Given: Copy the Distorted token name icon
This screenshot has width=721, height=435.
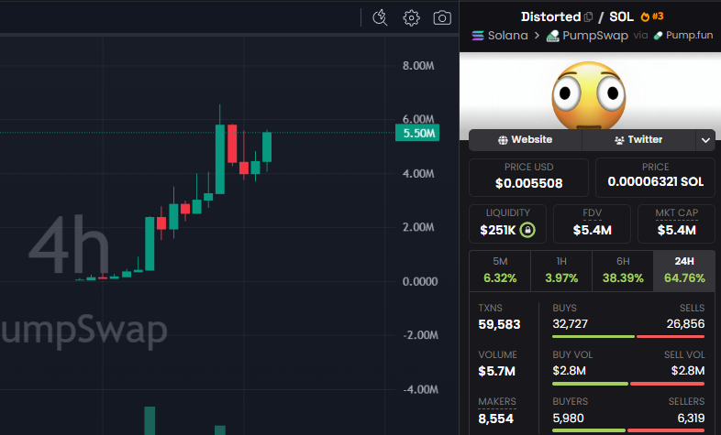Looking at the screenshot, I should pyautogui.click(x=588, y=17).
